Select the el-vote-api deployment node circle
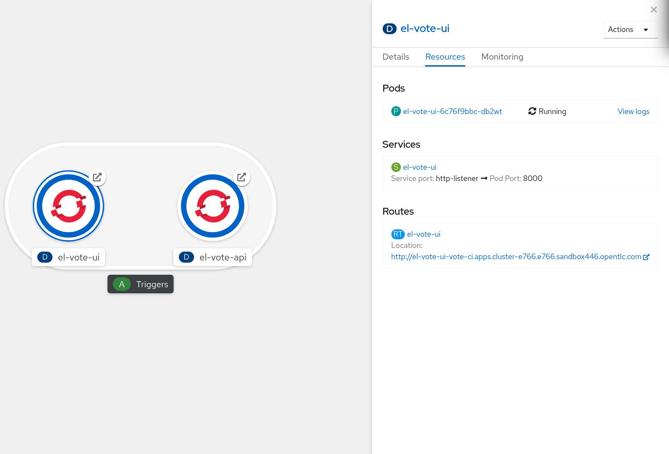 click(x=213, y=206)
